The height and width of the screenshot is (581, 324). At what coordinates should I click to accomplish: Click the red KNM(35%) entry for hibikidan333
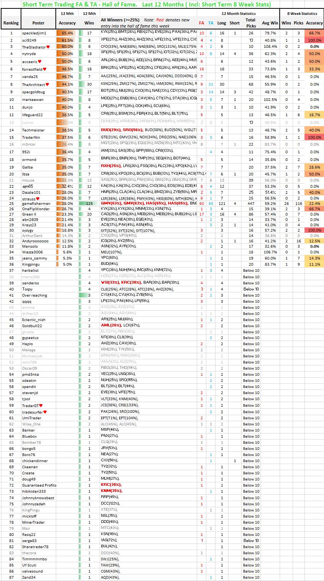tap(112, 492)
